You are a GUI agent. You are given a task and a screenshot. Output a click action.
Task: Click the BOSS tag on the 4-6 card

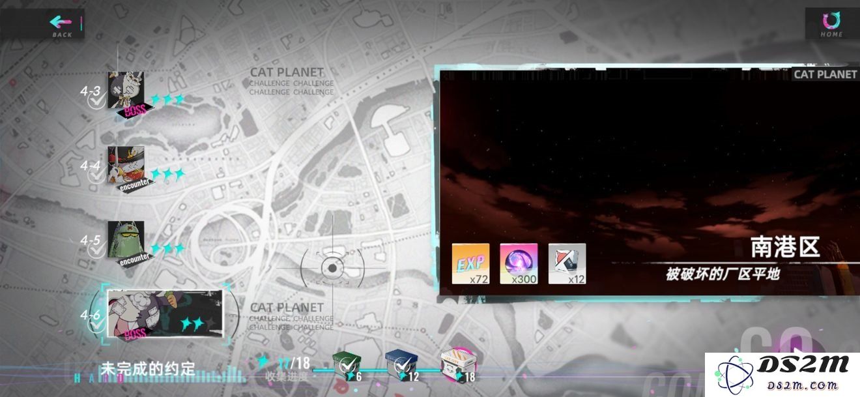[x=135, y=334]
